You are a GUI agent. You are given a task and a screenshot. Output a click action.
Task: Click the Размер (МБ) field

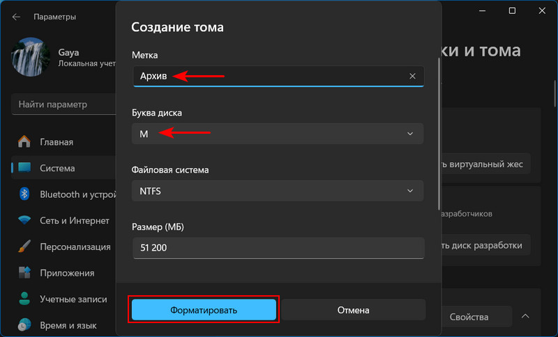pos(278,248)
